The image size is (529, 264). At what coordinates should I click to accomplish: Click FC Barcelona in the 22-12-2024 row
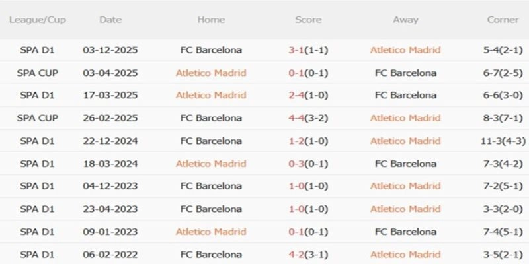(211, 141)
